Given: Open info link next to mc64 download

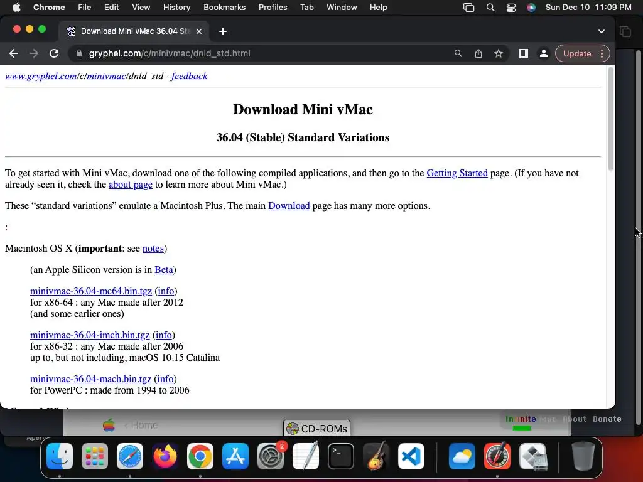Looking at the screenshot, I should tap(166, 291).
